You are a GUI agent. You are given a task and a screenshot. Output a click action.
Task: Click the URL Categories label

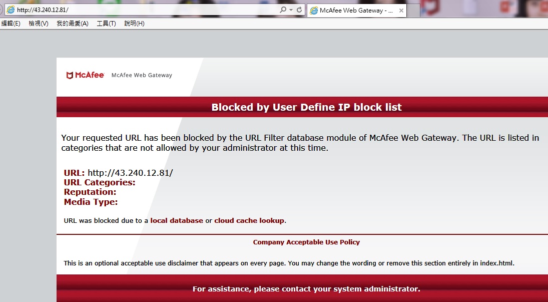pos(100,182)
